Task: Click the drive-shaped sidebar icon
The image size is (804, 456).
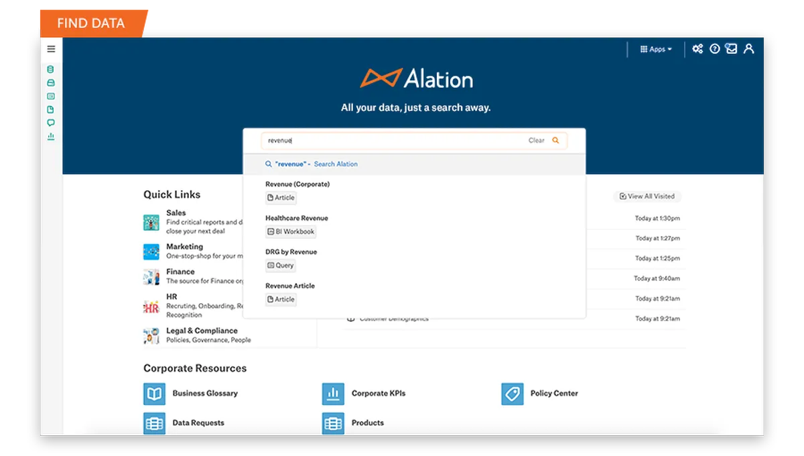Action: (51, 83)
